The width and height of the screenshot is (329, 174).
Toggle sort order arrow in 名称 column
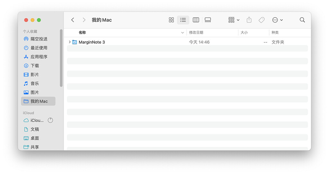pyautogui.click(x=182, y=33)
